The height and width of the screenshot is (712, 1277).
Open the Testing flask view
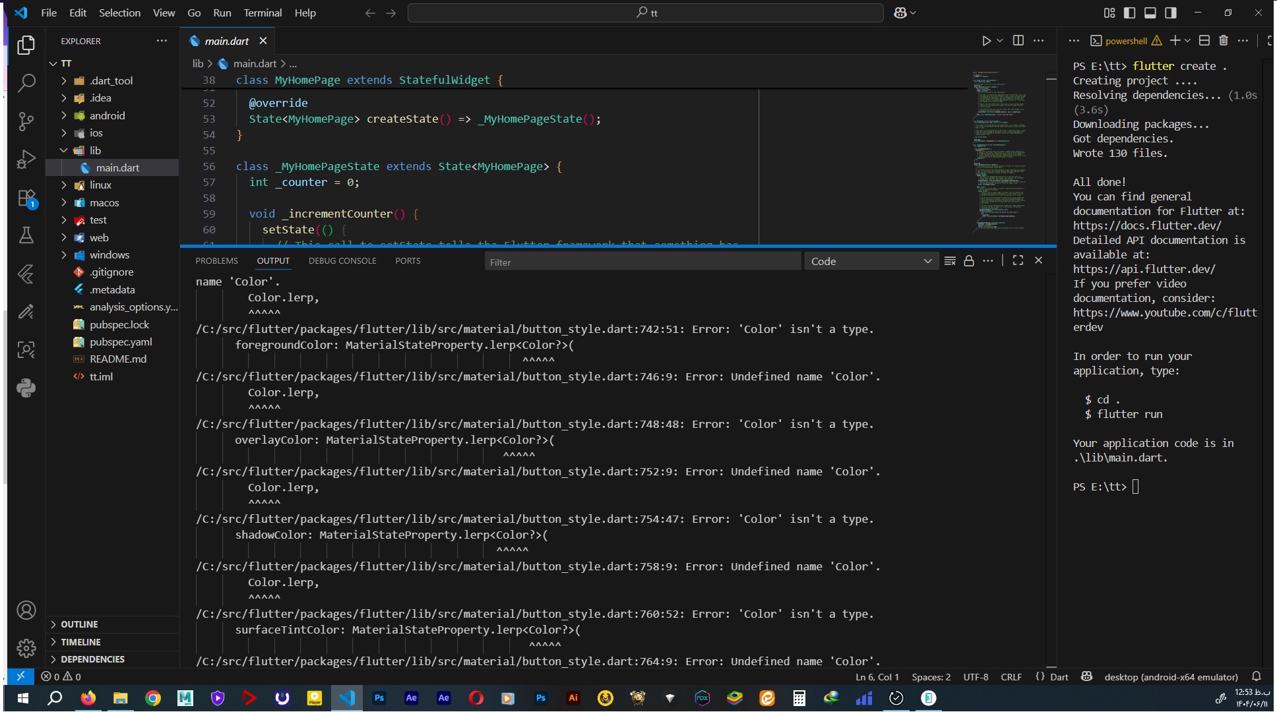click(x=26, y=235)
